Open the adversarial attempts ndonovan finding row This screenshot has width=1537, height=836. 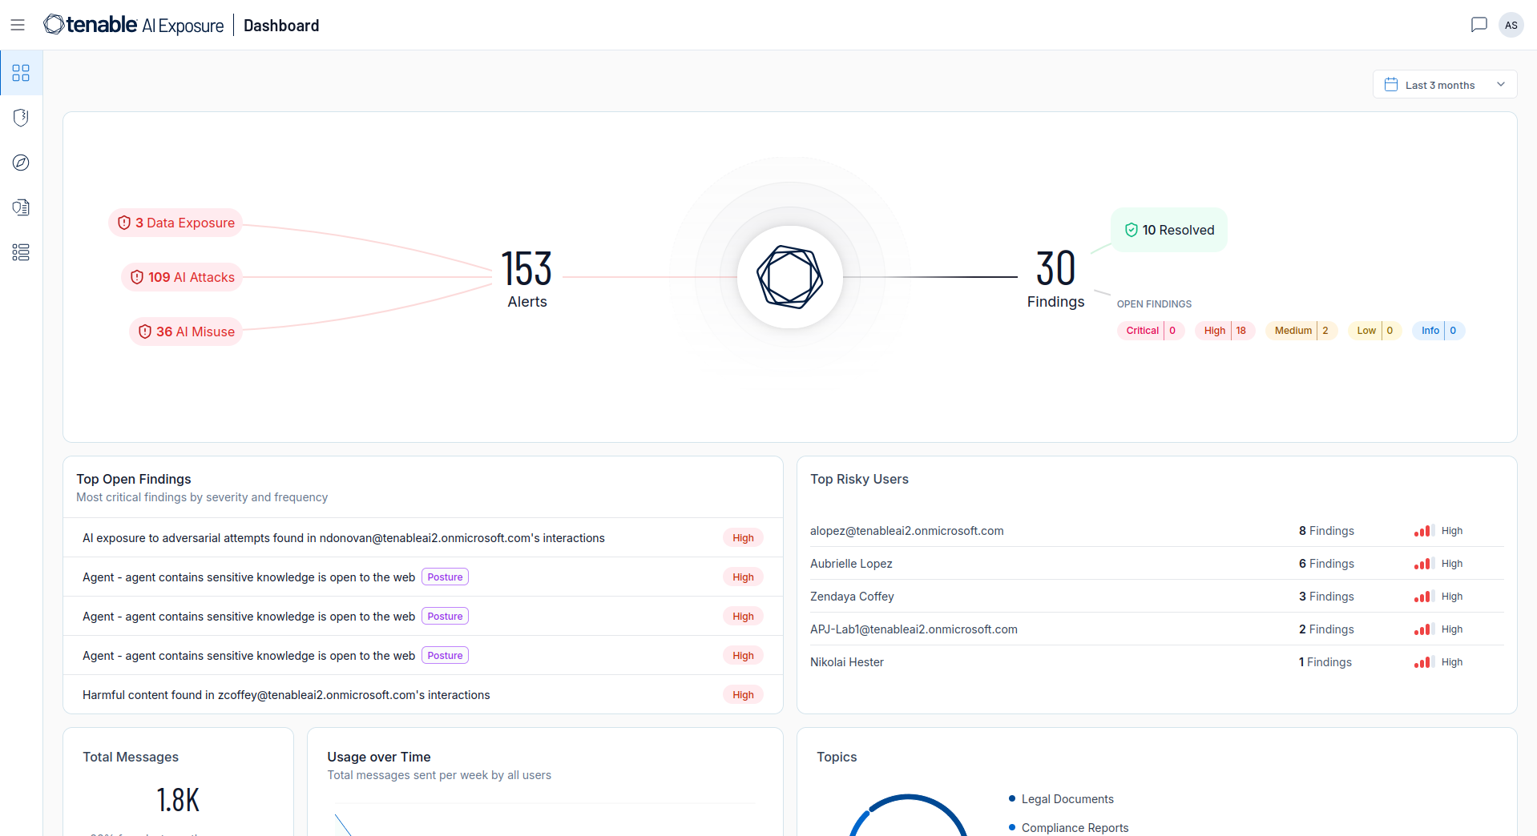pyautogui.click(x=422, y=538)
